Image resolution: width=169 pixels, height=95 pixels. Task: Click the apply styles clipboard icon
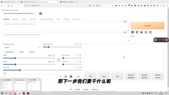(x=146, y=32)
